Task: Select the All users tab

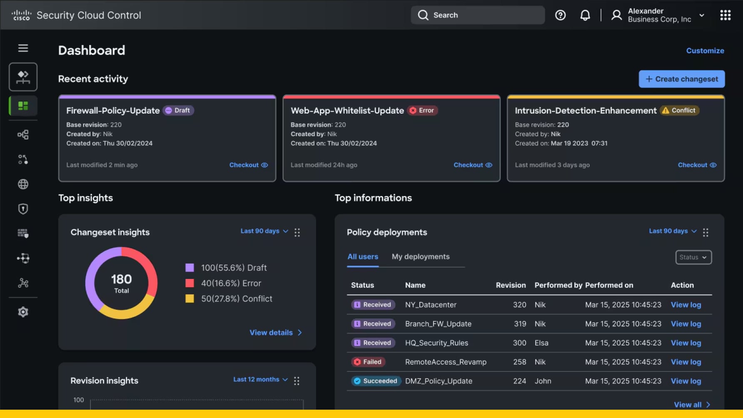Action: coord(363,257)
